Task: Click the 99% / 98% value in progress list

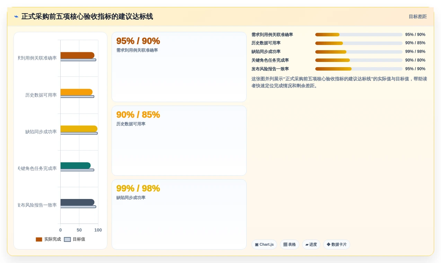Action: (x=415, y=52)
